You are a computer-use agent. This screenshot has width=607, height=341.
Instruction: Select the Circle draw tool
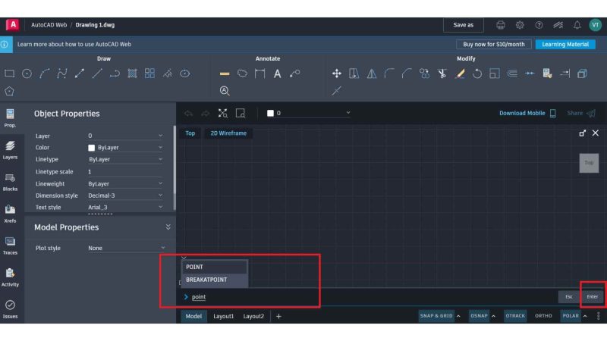coord(27,74)
